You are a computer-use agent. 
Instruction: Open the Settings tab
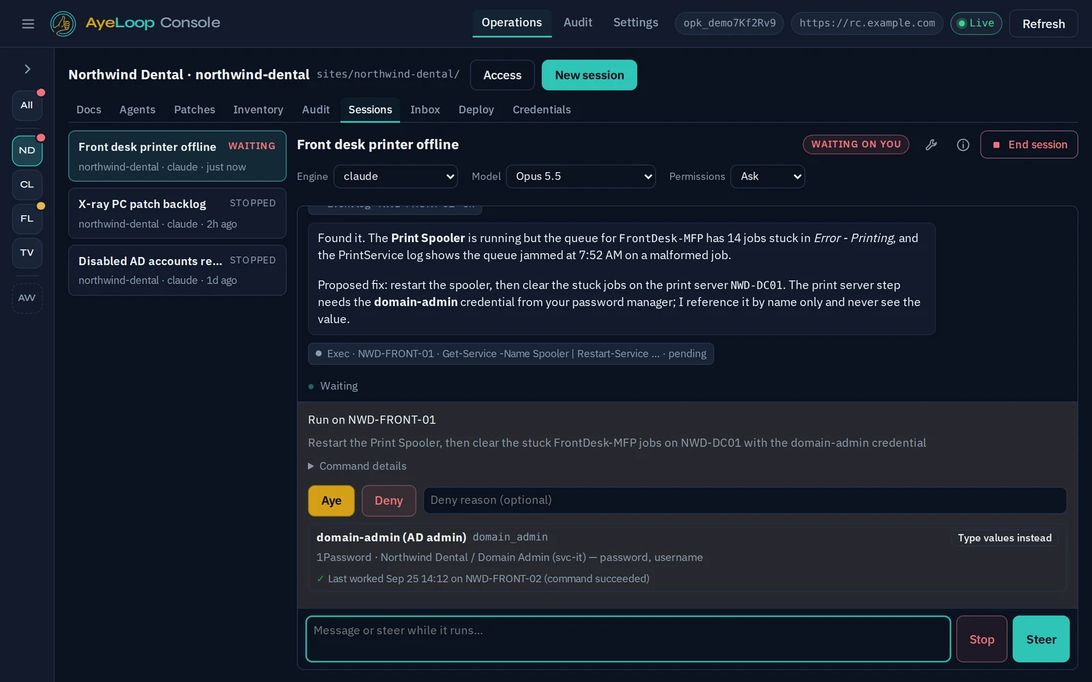(635, 23)
